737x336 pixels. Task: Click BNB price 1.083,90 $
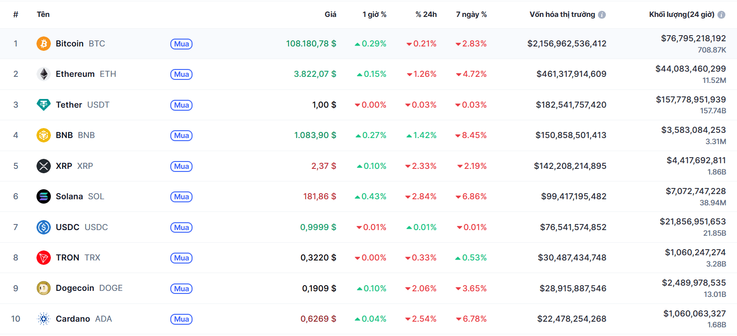click(x=315, y=135)
